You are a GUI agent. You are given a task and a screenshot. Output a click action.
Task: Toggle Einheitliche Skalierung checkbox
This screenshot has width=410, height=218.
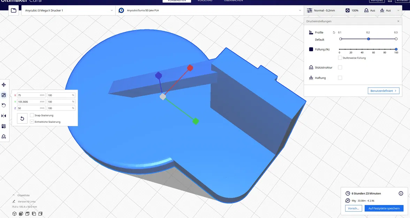pos(32,122)
